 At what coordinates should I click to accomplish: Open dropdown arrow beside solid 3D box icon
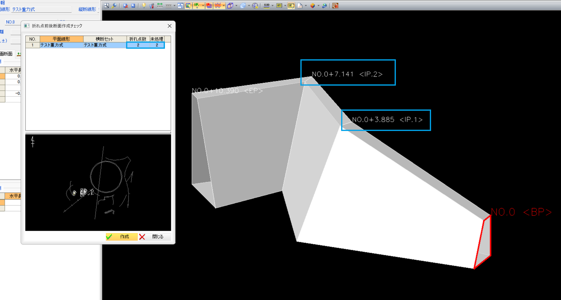(x=236, y=5)
